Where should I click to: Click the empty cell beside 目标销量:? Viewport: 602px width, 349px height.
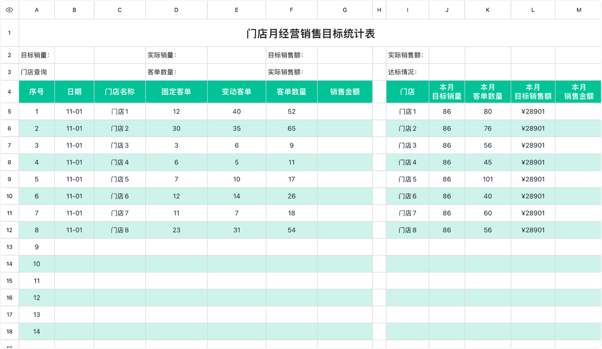pyautogui.click(x=74, y=55)
